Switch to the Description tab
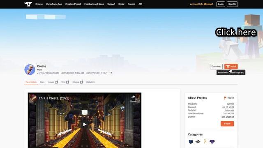Viewport: 263px width, 148px height. click(31, 82)
